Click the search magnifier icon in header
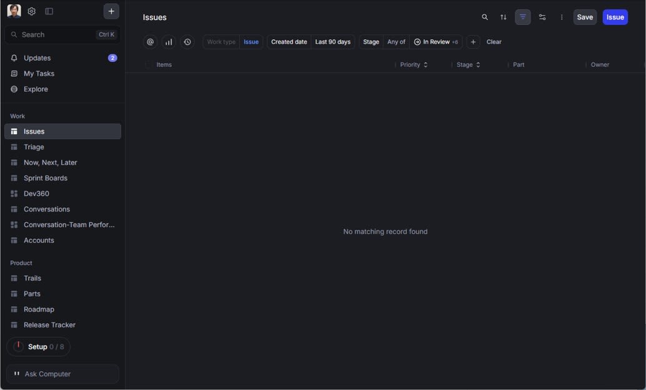The image size is (646, 390). tap(485, 17)
